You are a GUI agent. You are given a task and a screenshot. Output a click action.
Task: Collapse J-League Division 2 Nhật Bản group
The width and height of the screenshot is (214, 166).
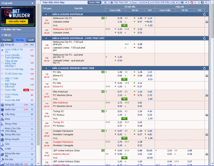point(46,68)
